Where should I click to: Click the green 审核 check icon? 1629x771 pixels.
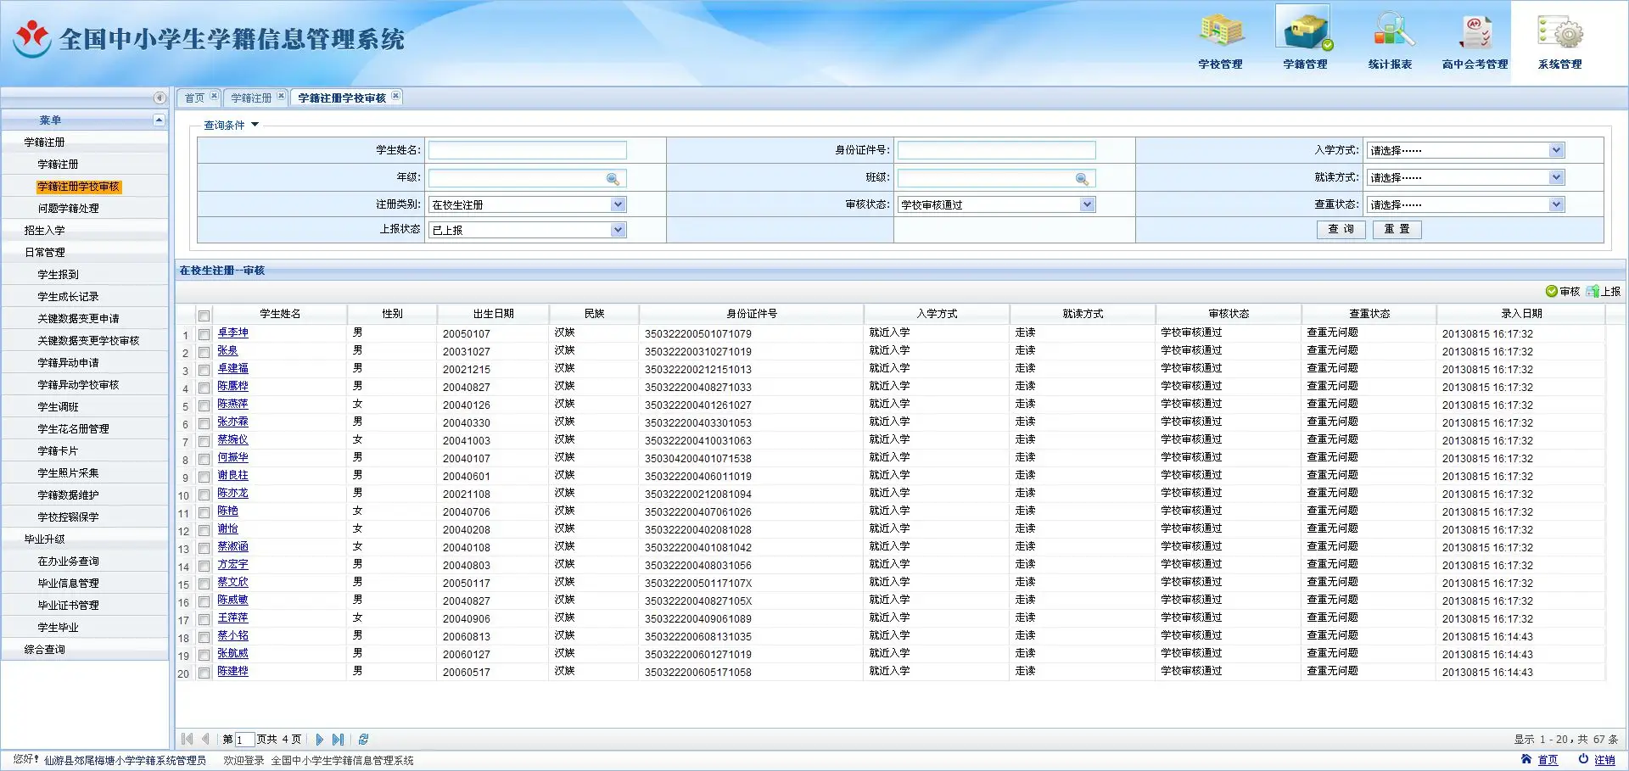(1551, 291)
